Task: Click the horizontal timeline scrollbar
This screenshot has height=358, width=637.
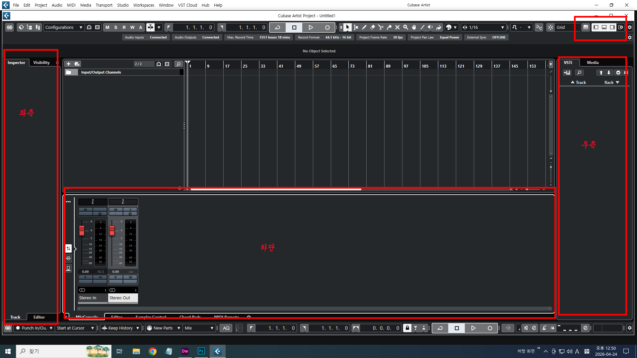Action: 276,189
